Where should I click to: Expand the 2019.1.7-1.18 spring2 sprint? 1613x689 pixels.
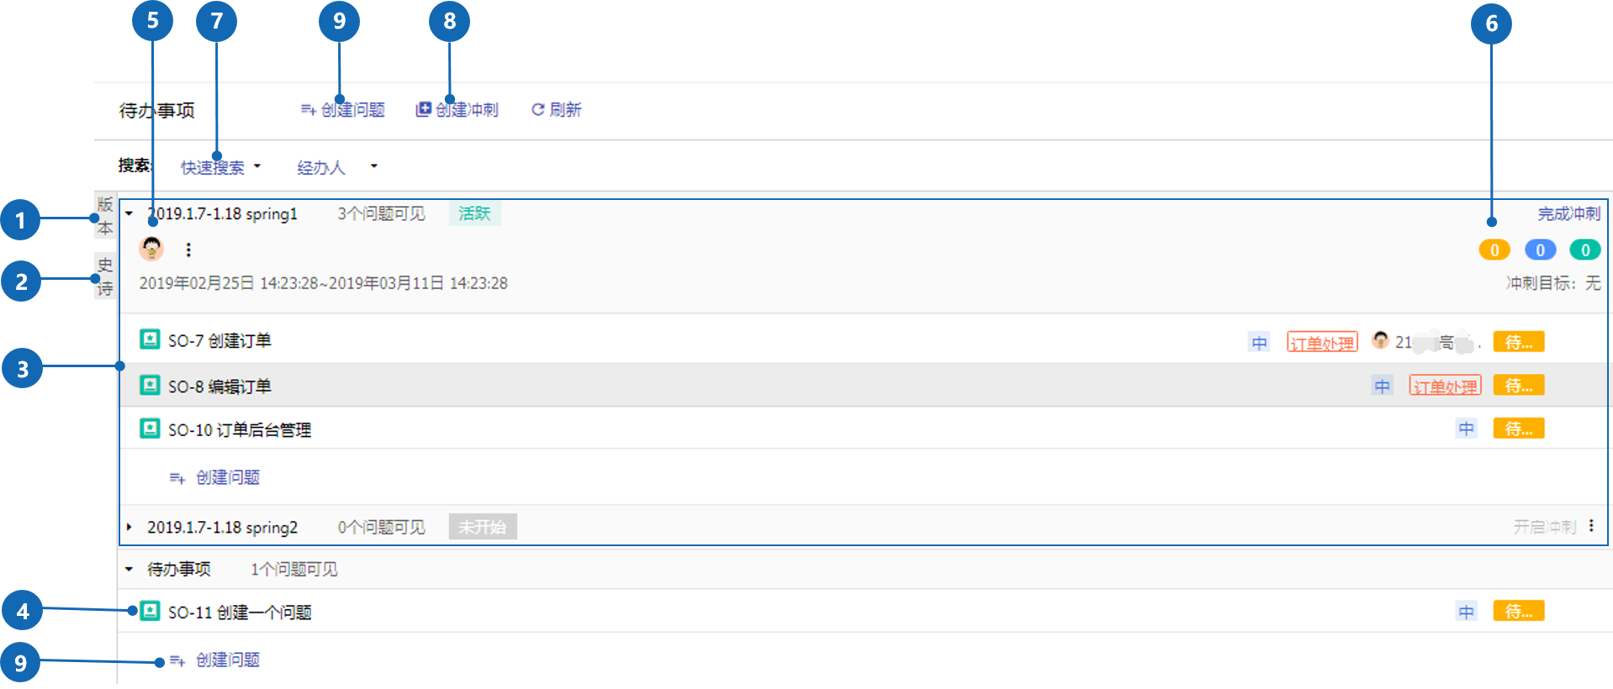[x=130, y=527]
